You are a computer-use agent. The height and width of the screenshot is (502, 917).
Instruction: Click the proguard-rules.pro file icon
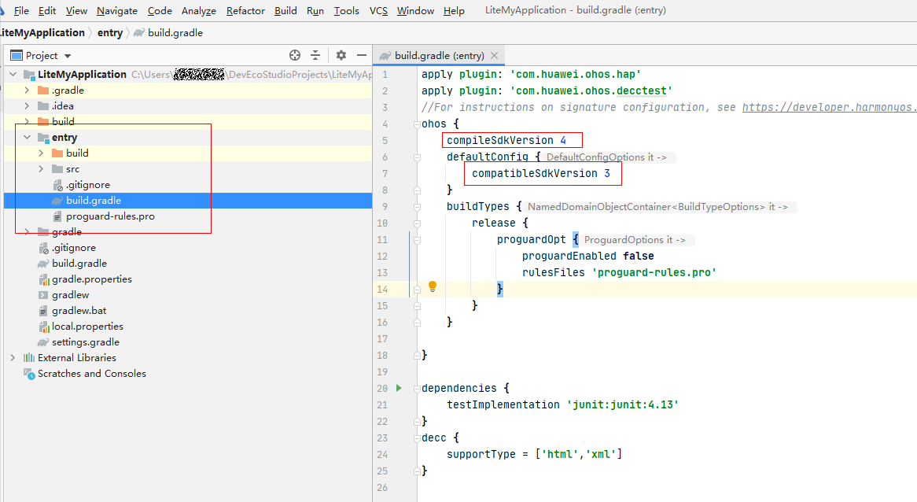coord(57,216)
